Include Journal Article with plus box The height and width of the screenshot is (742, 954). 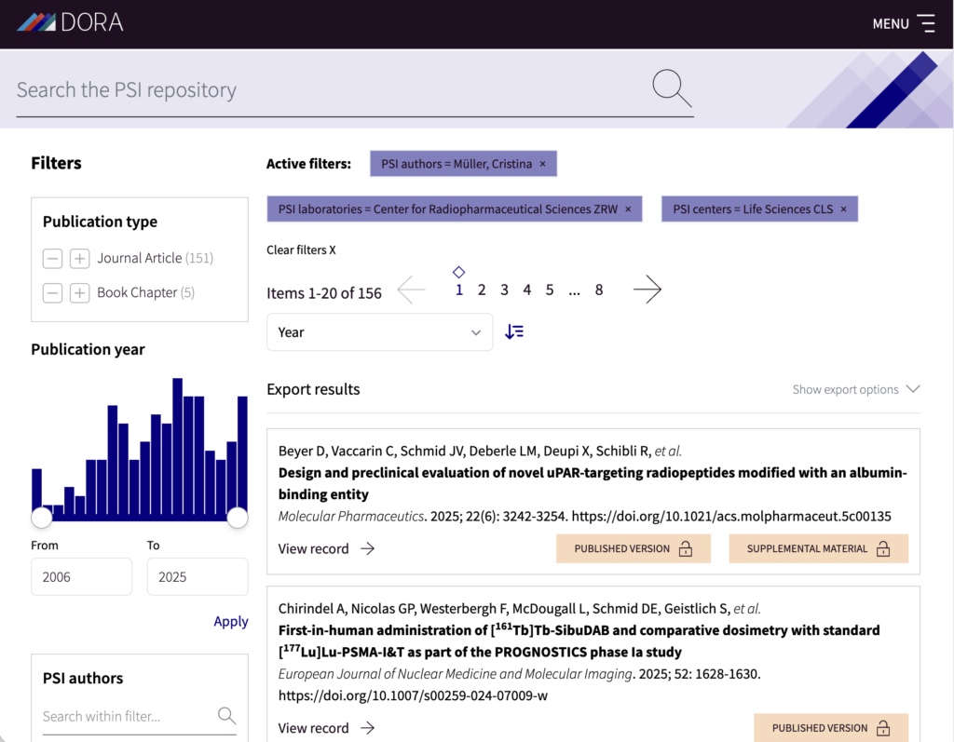point(79,259)
